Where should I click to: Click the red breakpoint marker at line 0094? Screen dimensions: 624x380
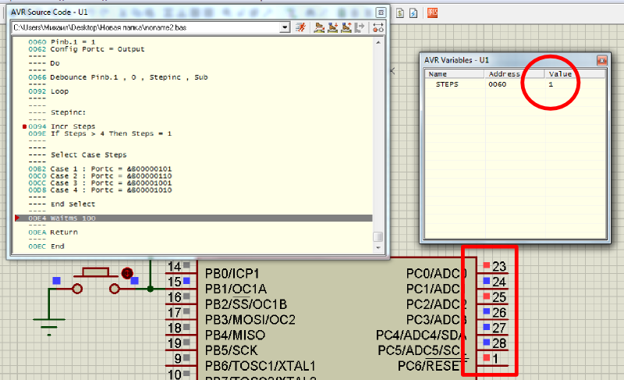click(x=25, y=126)
